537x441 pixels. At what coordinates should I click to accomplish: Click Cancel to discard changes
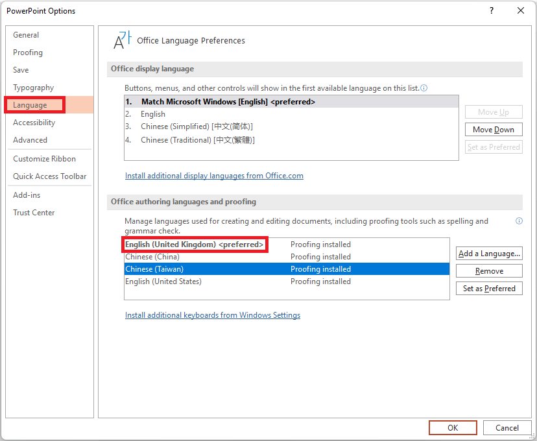tap(507, 427)
